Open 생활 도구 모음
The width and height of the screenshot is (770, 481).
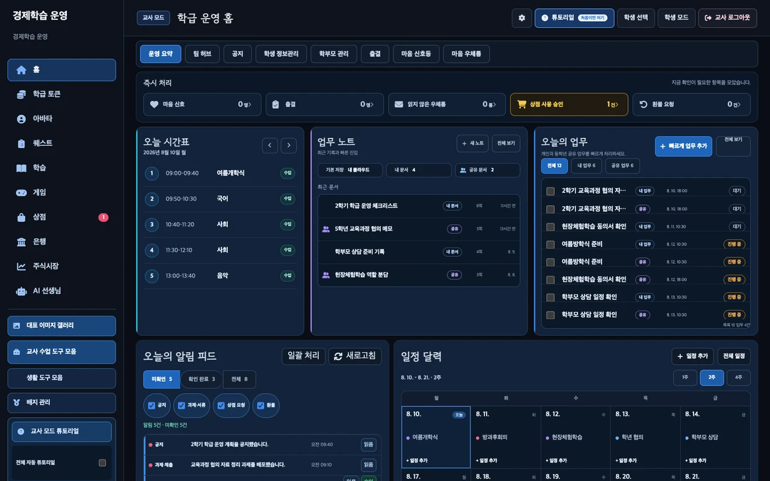point(61,378)
